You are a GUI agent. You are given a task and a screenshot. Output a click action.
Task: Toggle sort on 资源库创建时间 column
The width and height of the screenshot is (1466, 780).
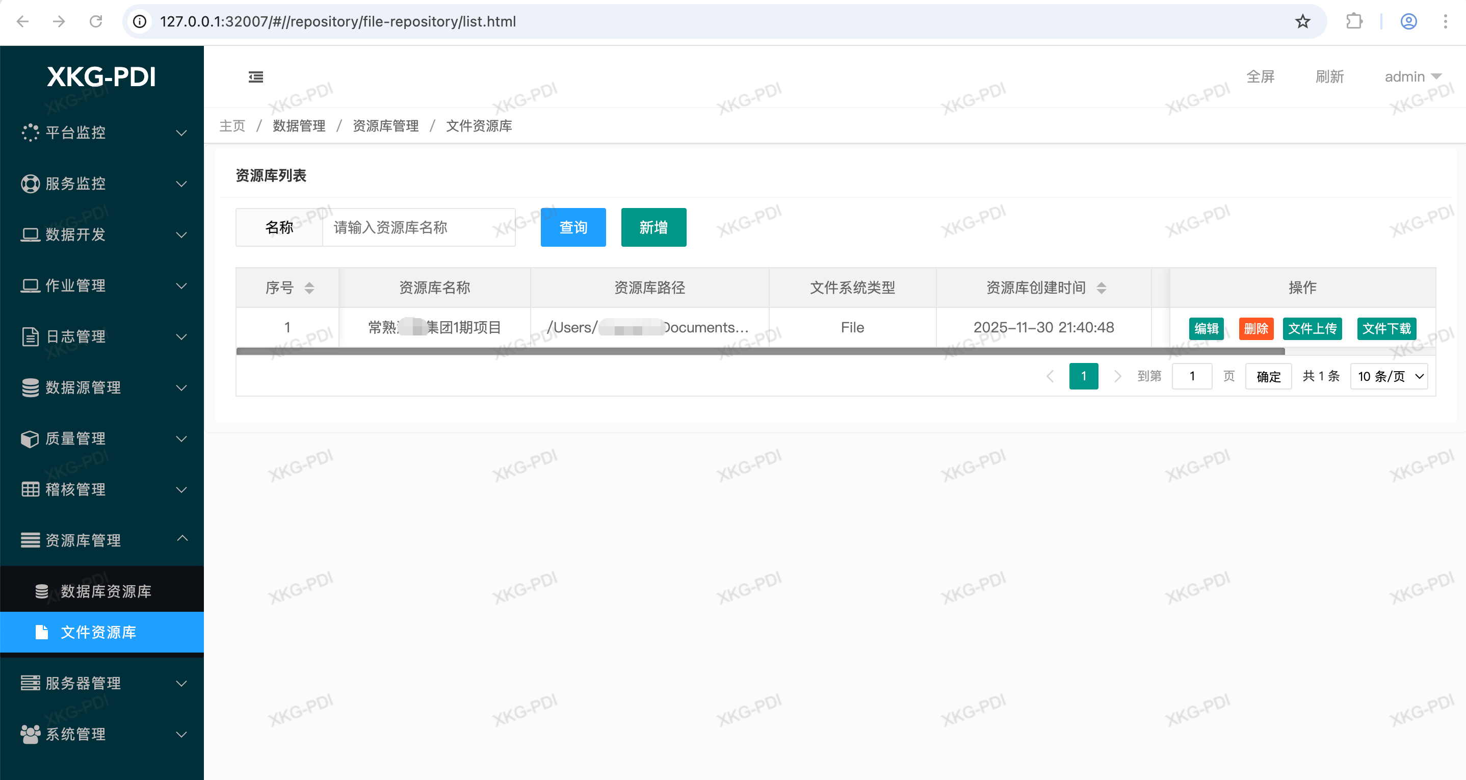point(1101,288)
